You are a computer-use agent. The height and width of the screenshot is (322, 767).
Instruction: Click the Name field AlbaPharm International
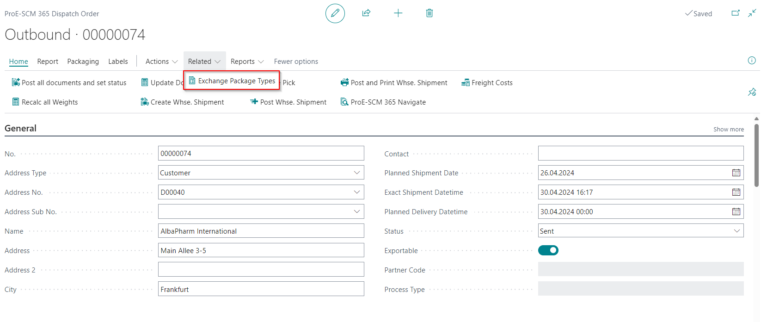point(261,231)
